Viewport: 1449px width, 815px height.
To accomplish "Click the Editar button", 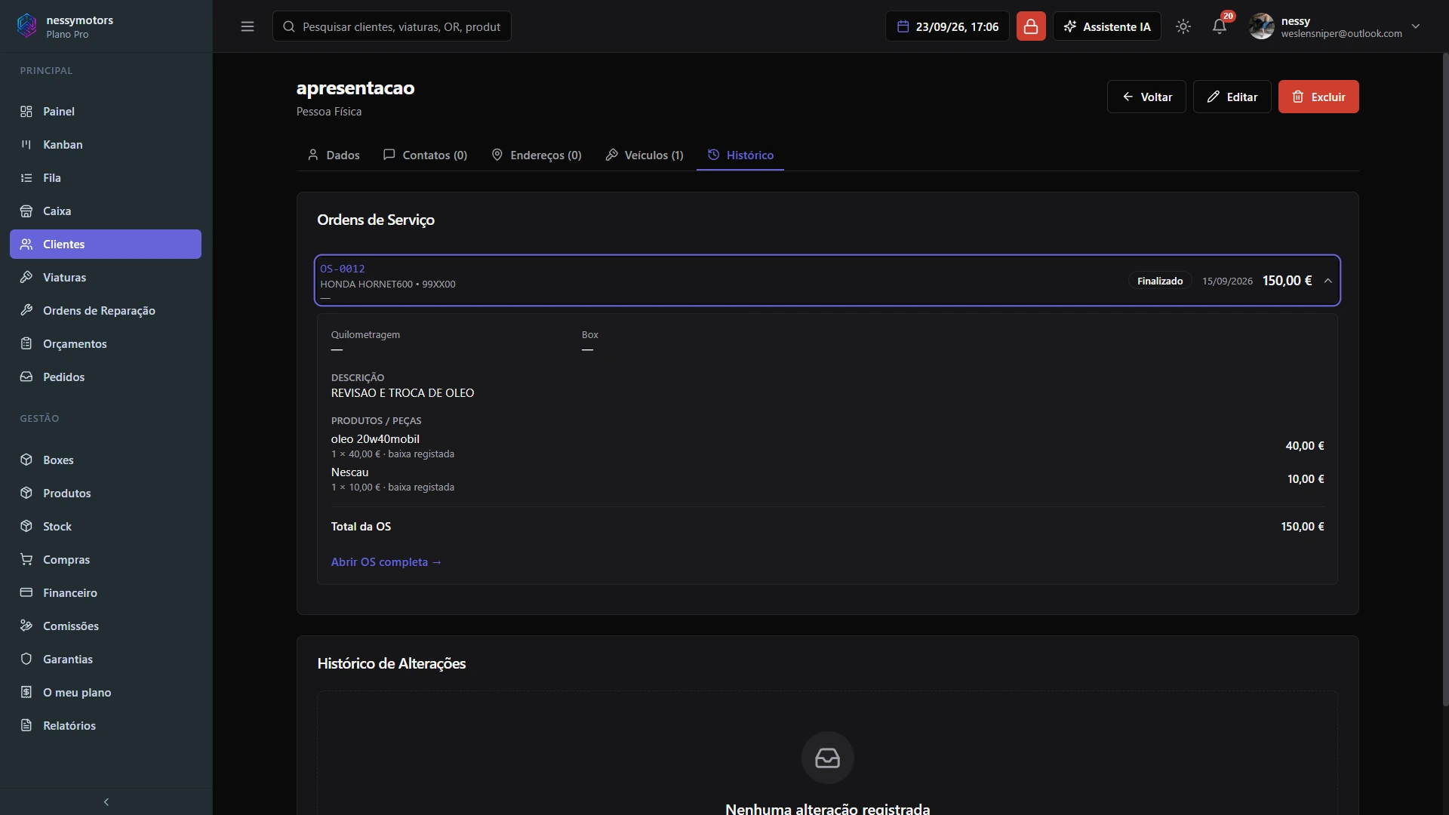I will [1232, 97].
